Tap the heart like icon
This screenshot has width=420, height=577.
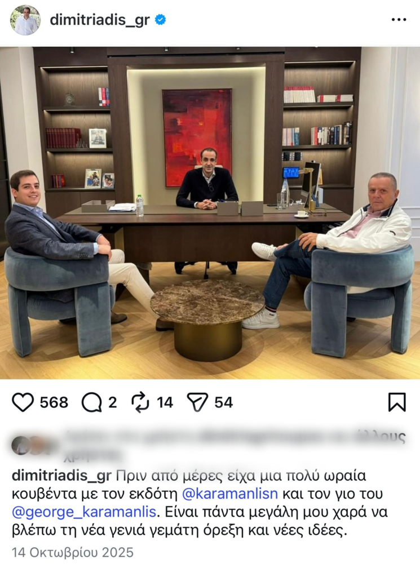23,402
